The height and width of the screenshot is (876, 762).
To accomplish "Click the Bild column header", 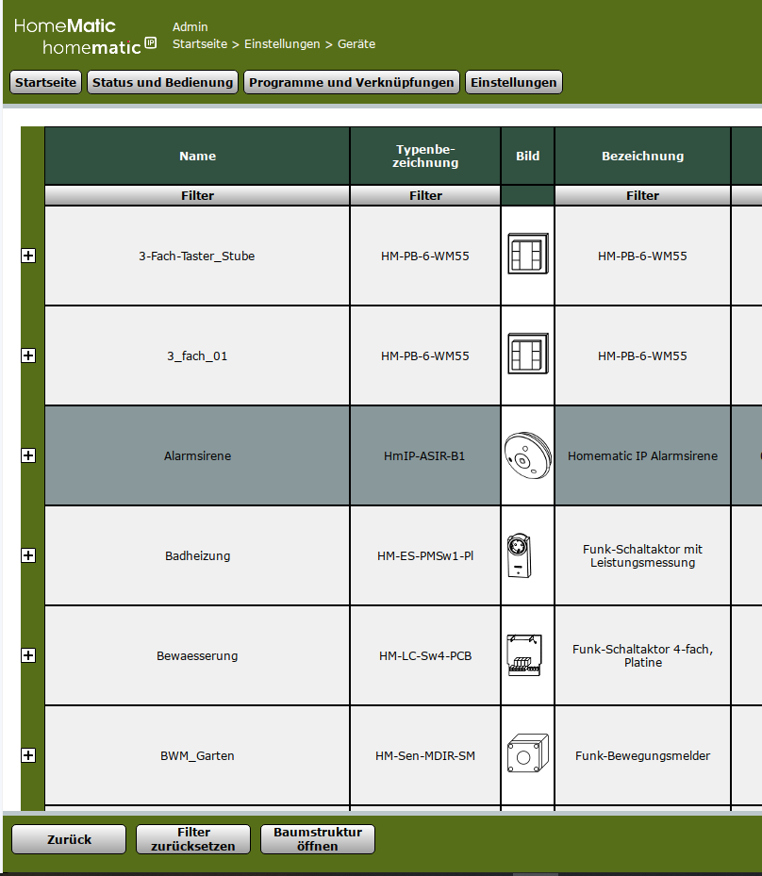I will point(528,156).
